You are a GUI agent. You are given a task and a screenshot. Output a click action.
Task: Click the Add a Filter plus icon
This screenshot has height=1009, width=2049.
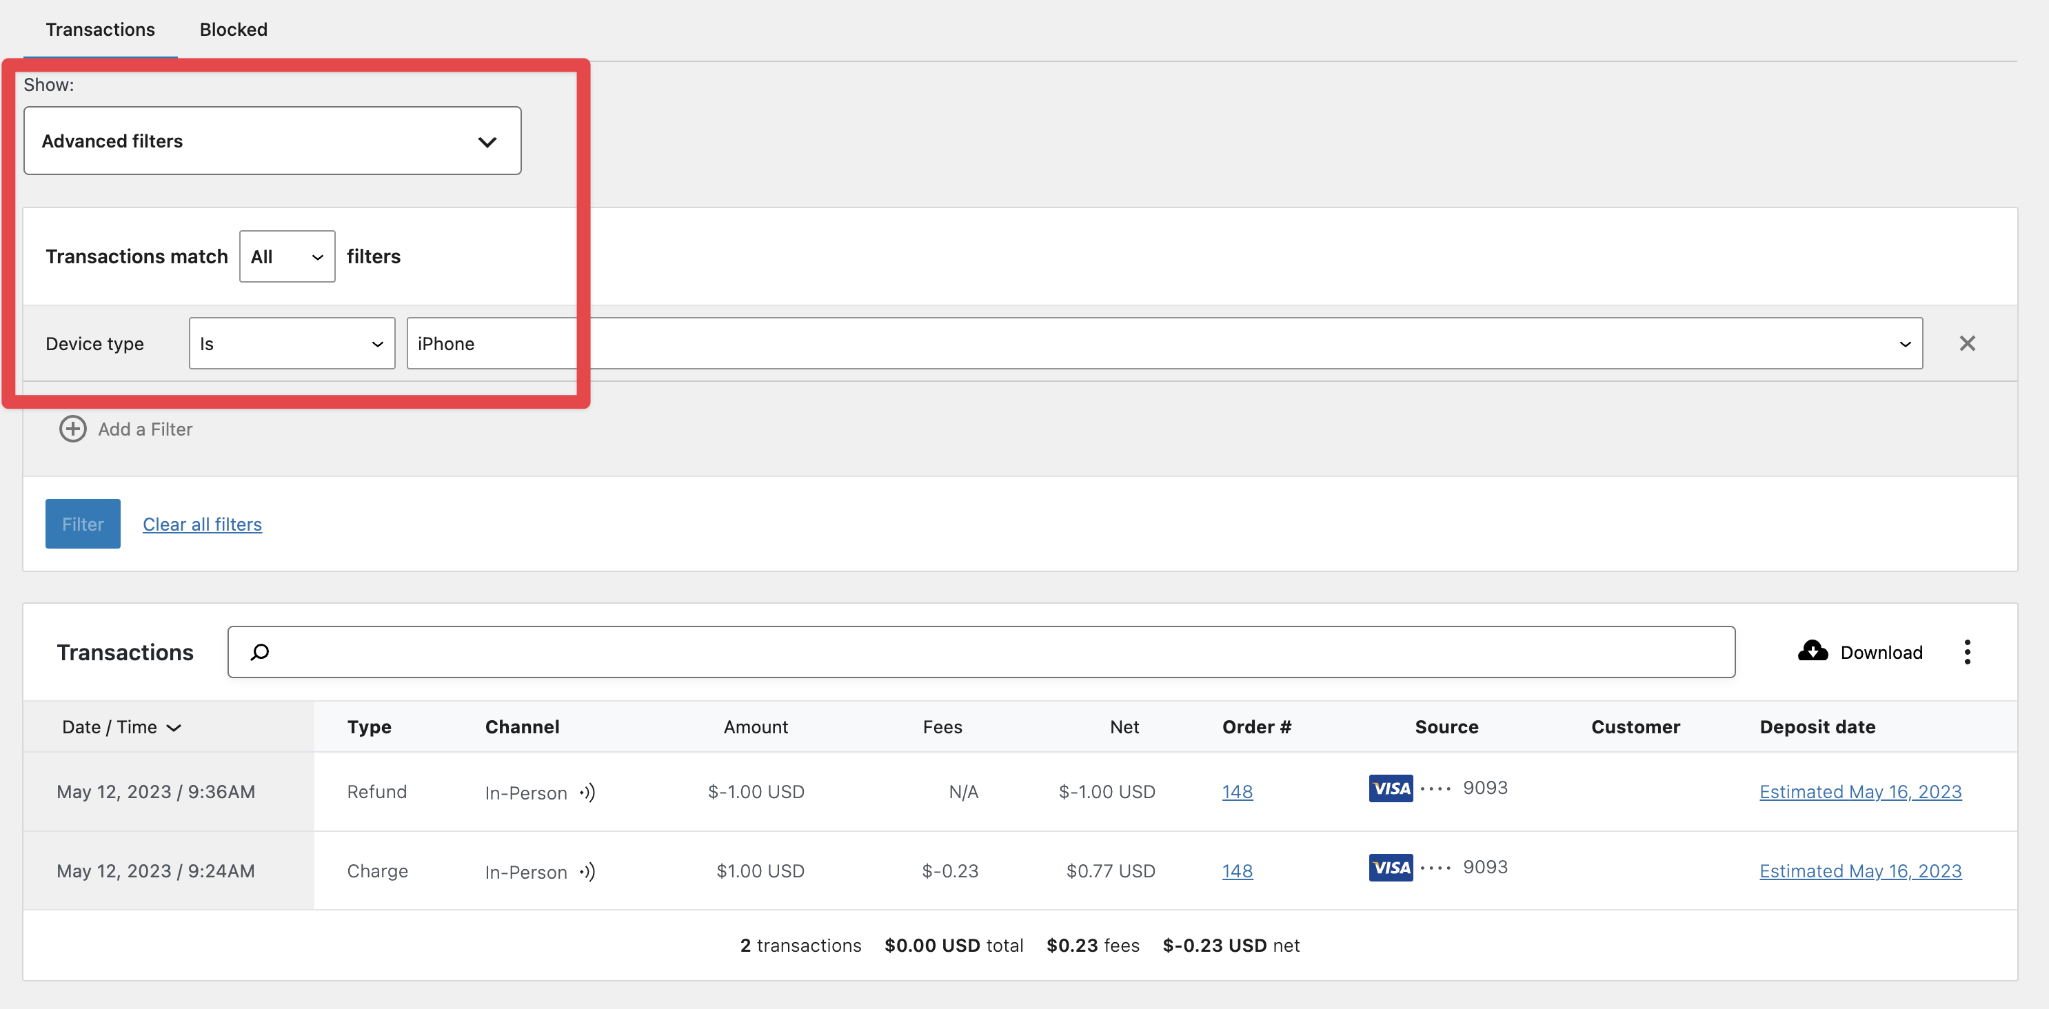coord(73,429)
